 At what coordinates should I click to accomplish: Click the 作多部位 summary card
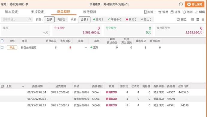pyautogui.click(x=77, y=30)
